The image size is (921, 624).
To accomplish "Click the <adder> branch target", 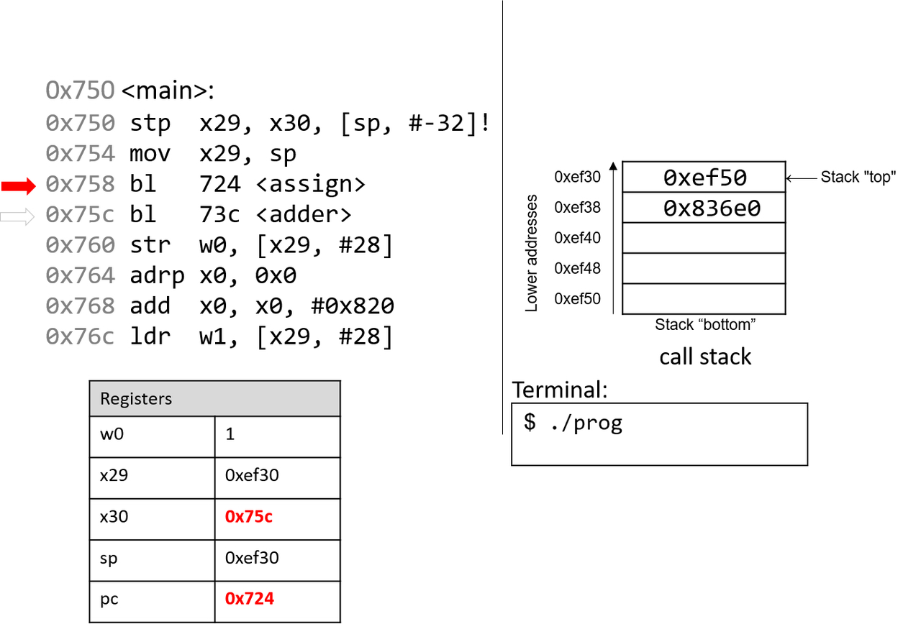I will coord(303,215).
